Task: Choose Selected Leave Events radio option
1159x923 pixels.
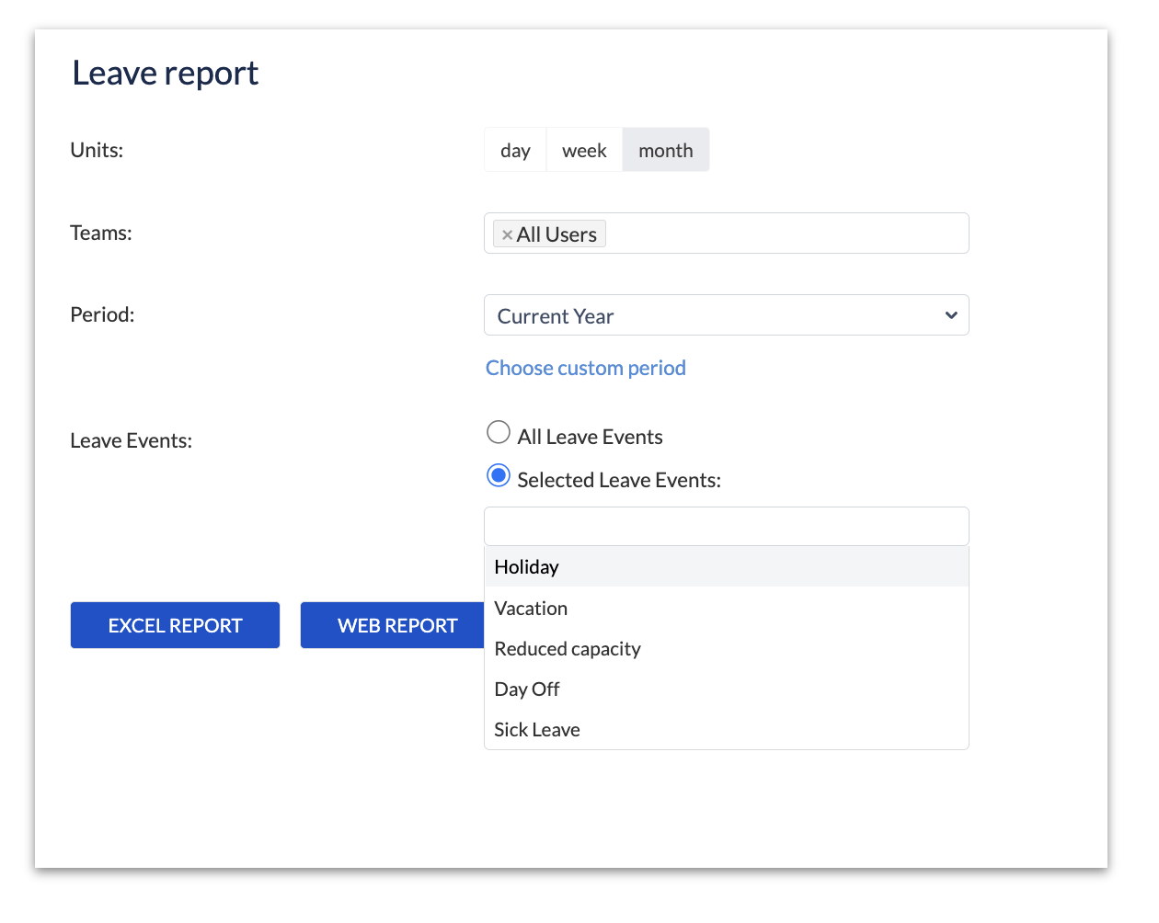Action: click(499, 476)
